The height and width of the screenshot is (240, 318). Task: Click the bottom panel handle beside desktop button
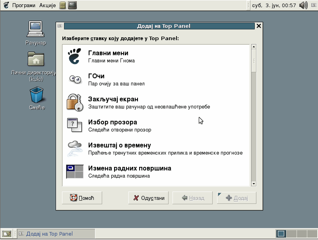[x=15, y=234]
